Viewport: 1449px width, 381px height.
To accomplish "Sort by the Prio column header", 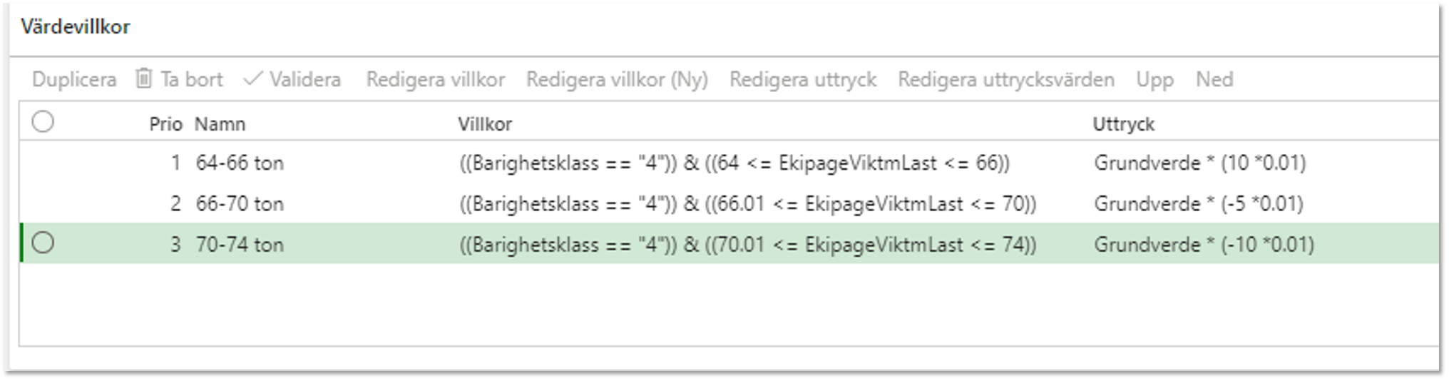I will point(165,124).
